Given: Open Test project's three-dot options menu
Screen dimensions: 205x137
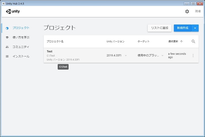Looking at the screenshot, I should [x=193, y=56].
